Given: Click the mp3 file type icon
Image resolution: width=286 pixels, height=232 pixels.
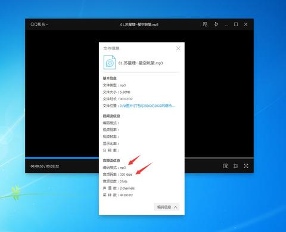Looking at the screenshot, I should click(x=110, y=63).
